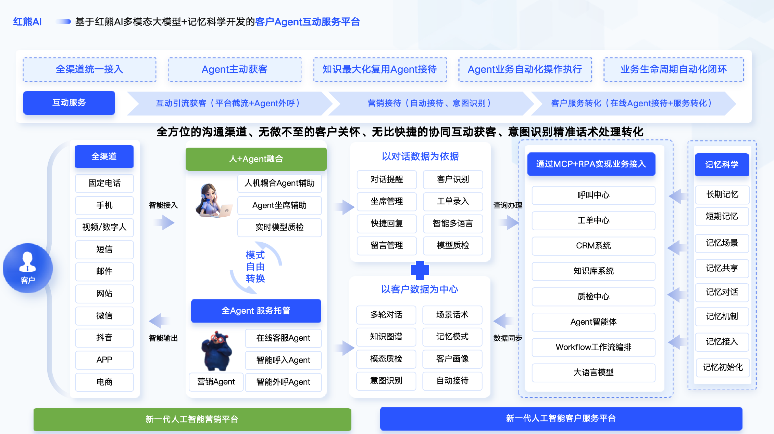
Task: Click the blue plus icon between data panels
Action: (420, 270)
